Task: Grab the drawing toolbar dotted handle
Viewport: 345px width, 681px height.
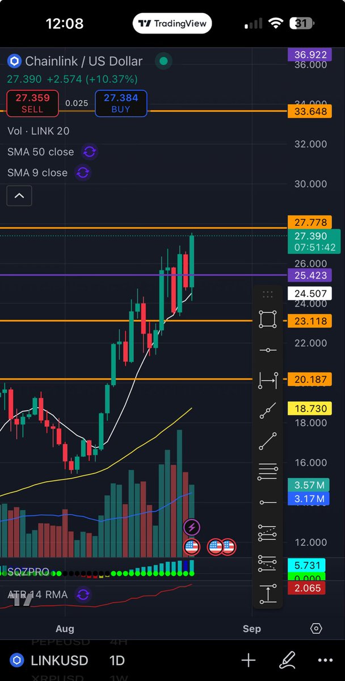Action: (268, 295)
